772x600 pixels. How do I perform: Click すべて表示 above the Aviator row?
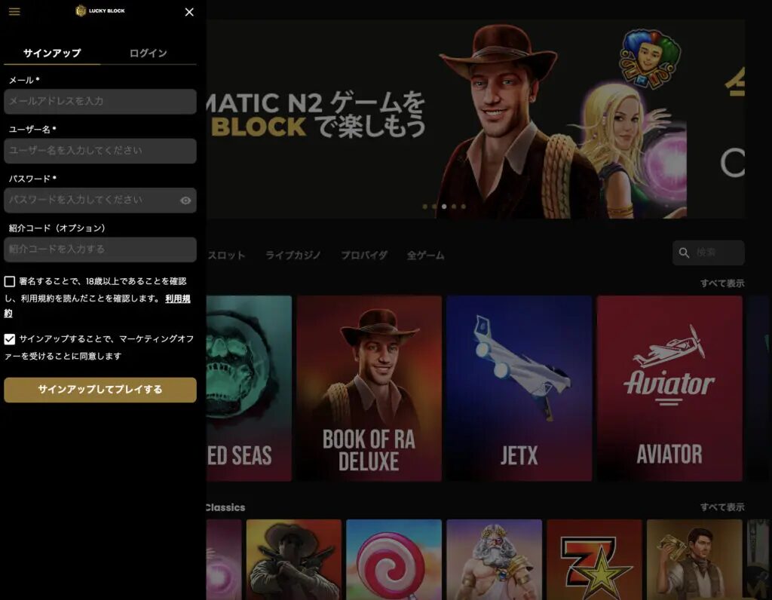(722, 283)
